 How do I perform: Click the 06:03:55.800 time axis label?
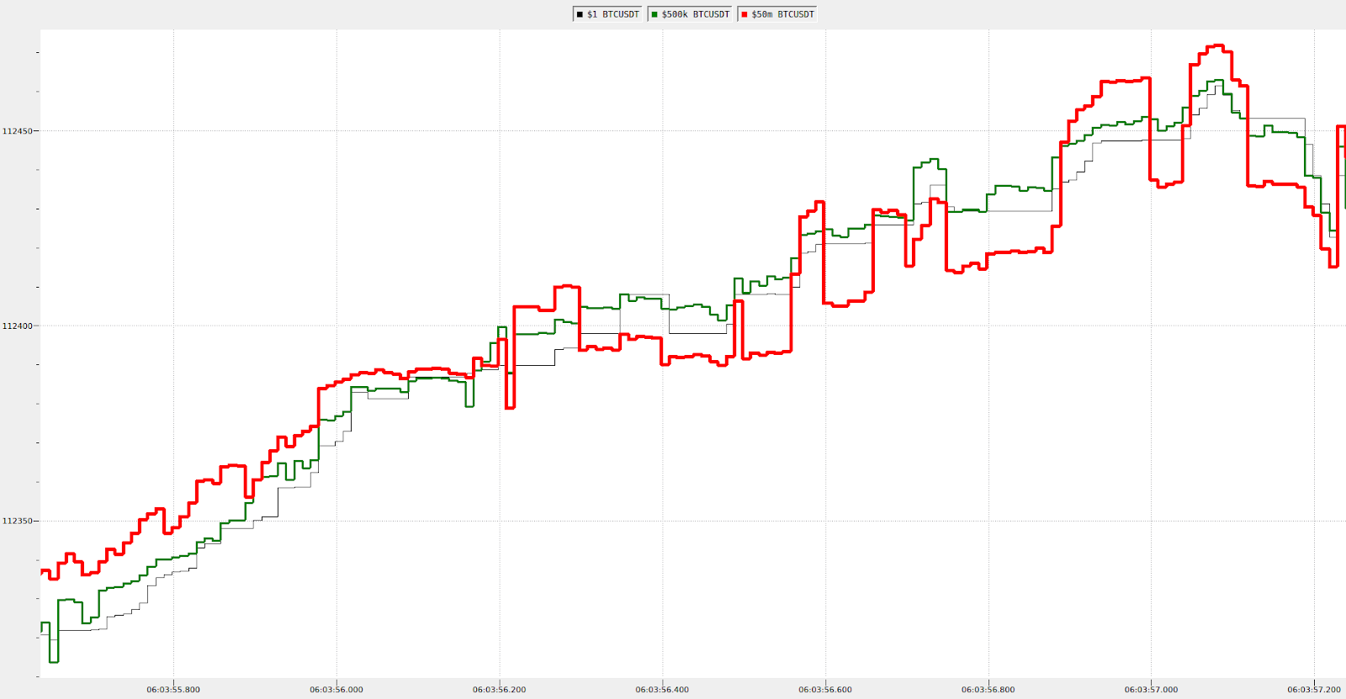tap(173, 690)
